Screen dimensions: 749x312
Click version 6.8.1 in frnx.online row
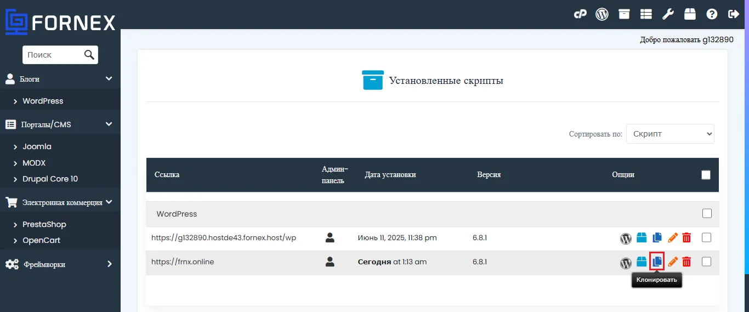480,262
